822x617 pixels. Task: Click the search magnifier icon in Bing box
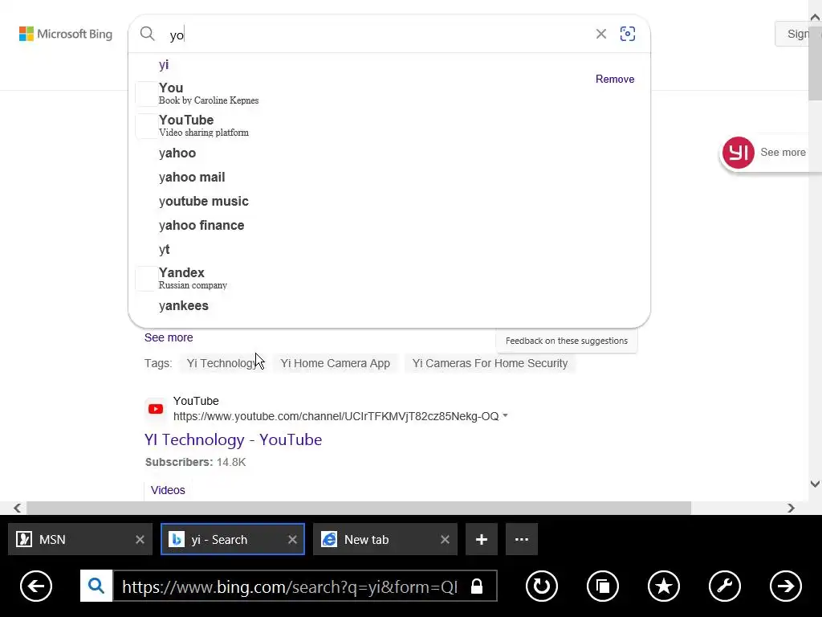pyautogui.click(x=148, y=34)
